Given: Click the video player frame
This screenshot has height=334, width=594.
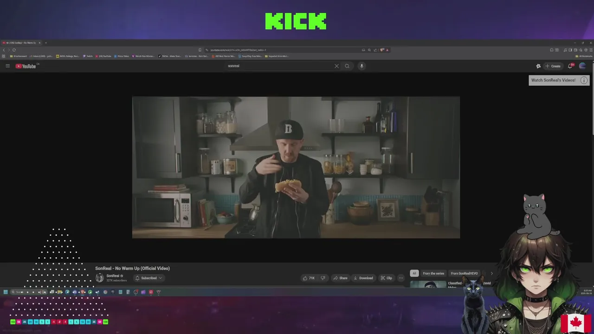Looking at the screenshot, I should click(296, 167).
